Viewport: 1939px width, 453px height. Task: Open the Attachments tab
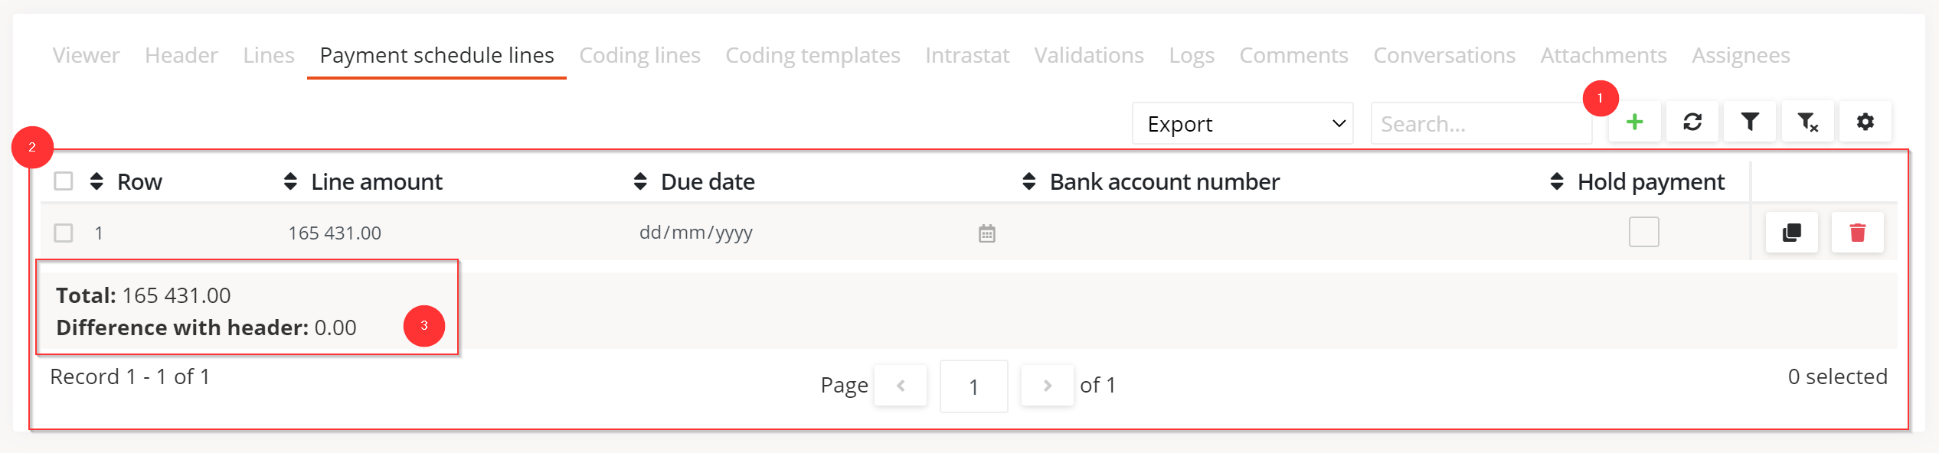tap(1604, 56)
